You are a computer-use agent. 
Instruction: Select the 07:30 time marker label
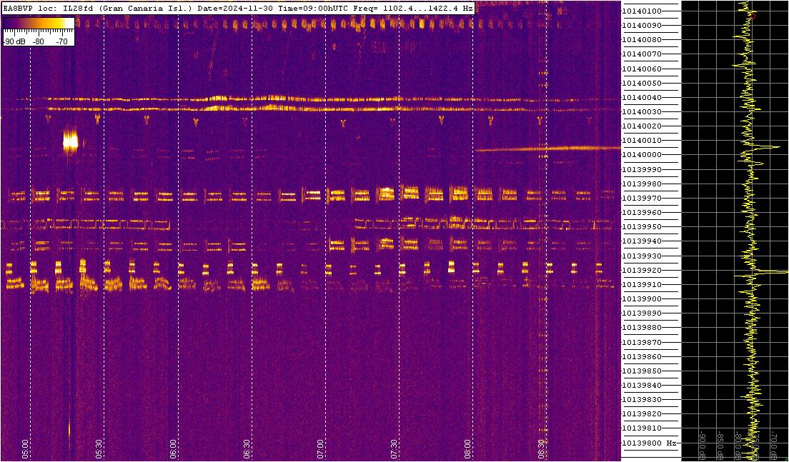[394, 449]
